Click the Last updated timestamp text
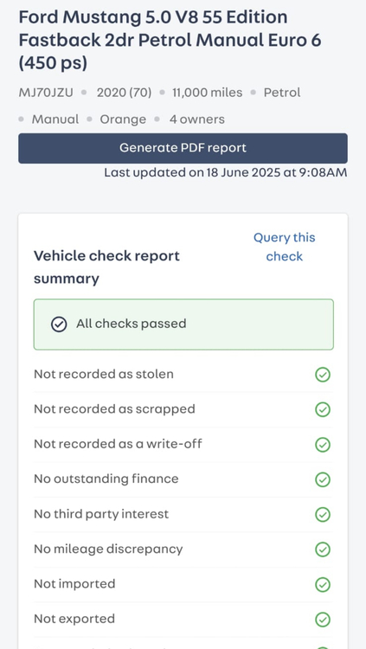Screen dimensions: 366x649 [x=225, y=172]
